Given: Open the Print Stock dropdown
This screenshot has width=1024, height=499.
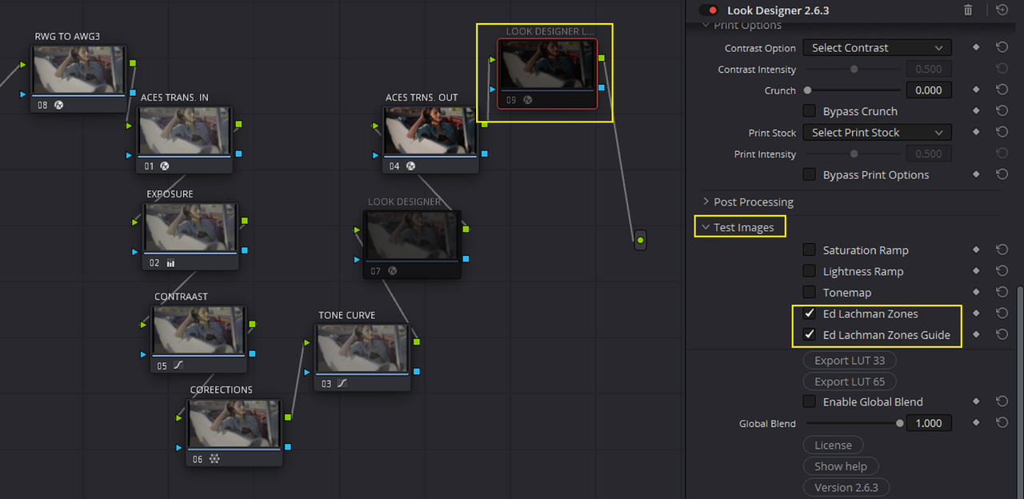Looking at the screenshot, I should click(877, 133).
